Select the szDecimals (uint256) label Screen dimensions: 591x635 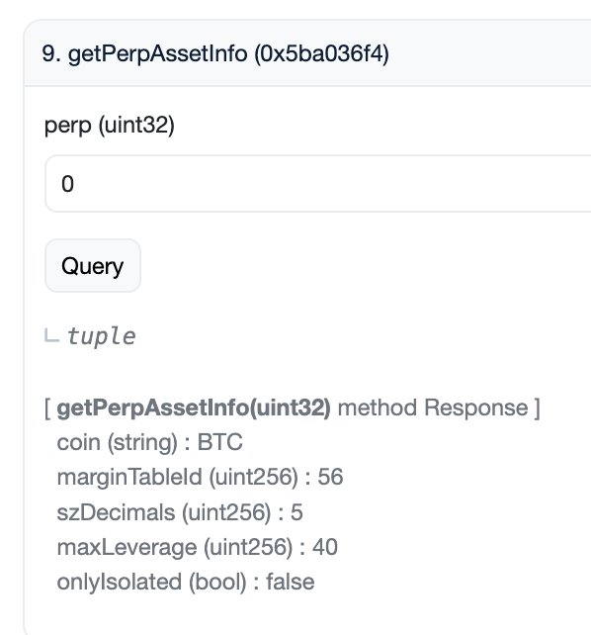click(x=164, y=512)
